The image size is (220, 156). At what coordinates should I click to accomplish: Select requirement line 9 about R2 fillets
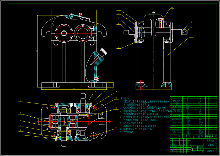127,132
